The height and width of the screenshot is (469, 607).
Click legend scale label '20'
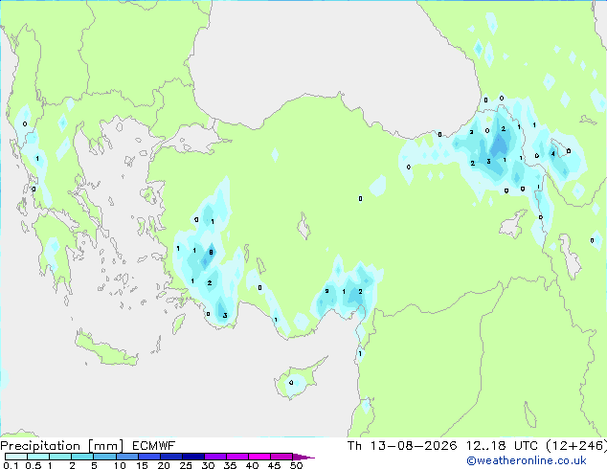point(164,465)
